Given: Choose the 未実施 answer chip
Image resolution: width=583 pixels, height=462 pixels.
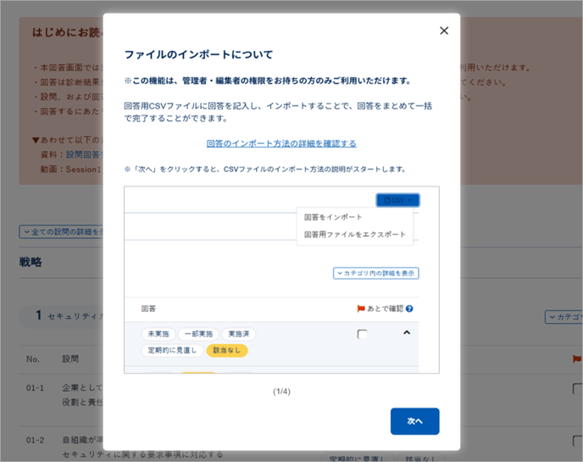Looking at the screenshot, I should (158, 334).
